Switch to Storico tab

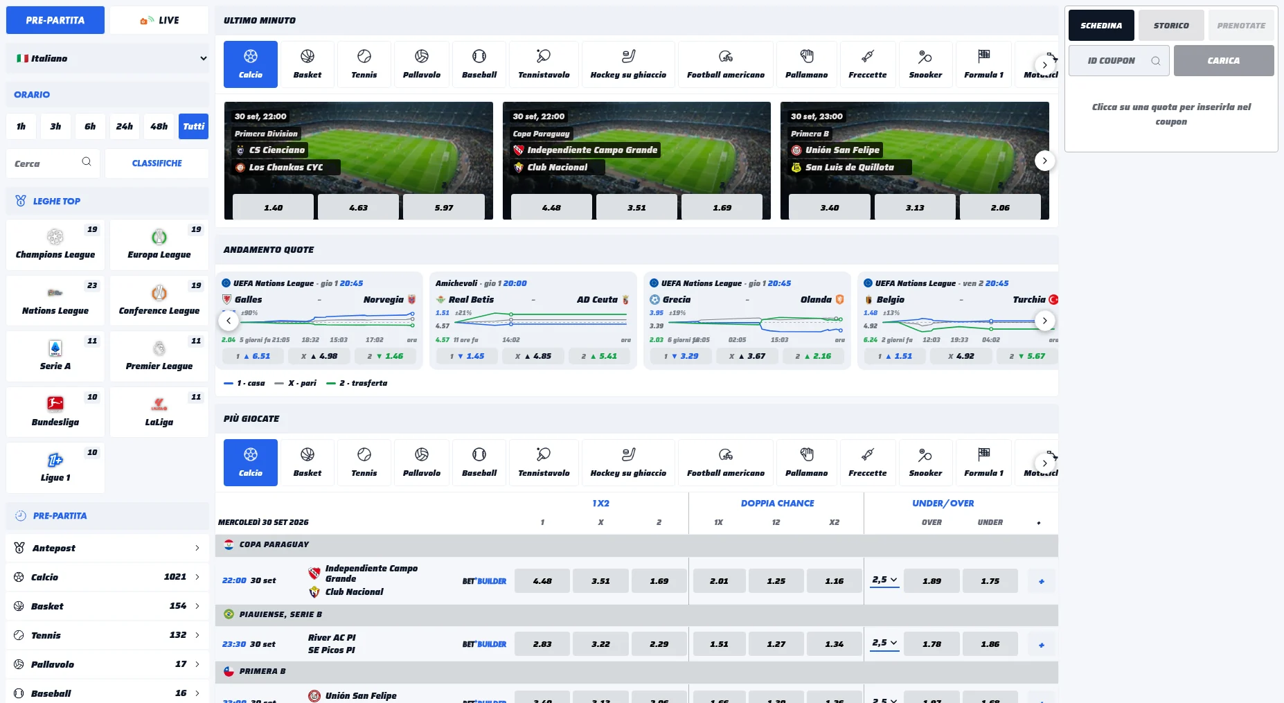point(1171,26)
